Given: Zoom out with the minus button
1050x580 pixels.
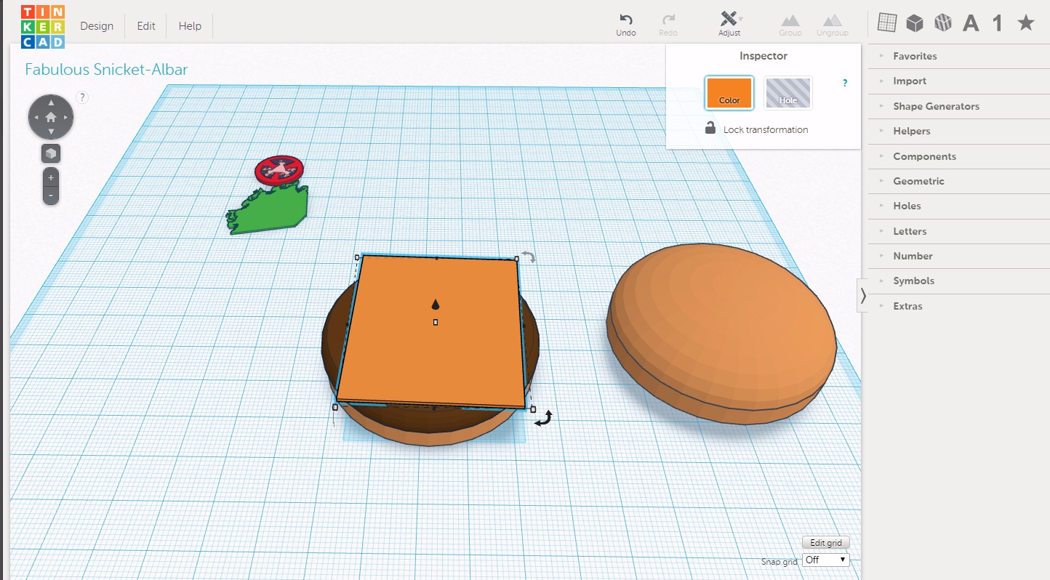Looking at the screenshot, I should point(51,196).
